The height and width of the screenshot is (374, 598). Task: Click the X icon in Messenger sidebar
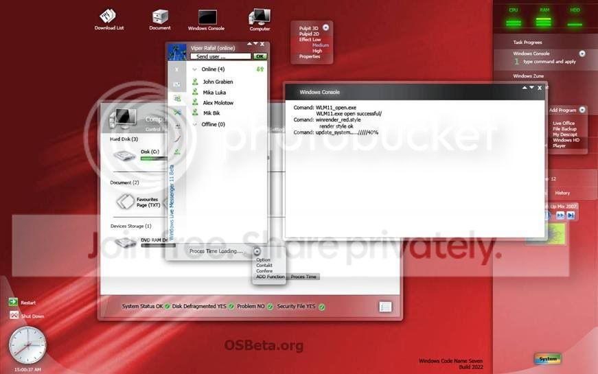(176, 69)
